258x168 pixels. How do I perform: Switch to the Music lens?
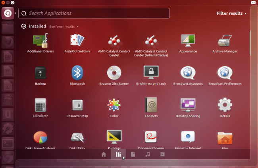[148, 154]
